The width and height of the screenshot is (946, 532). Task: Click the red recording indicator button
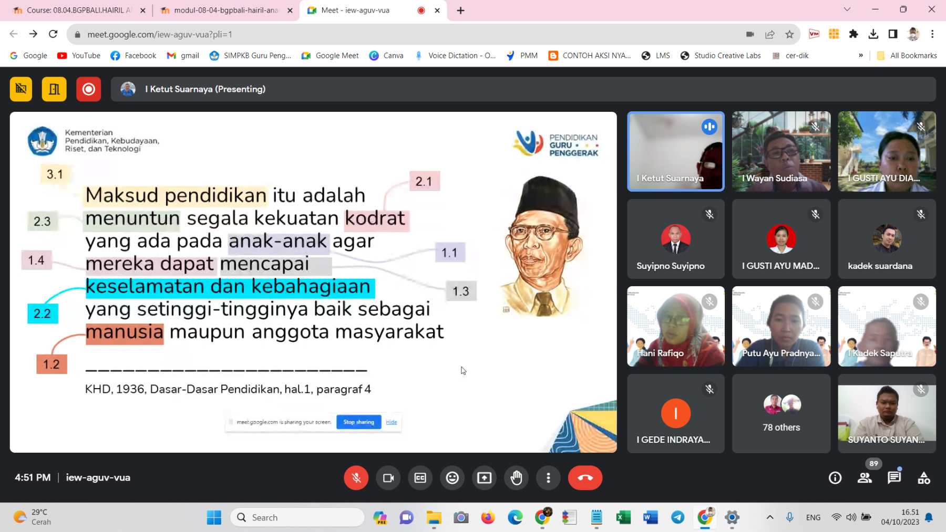point(88,89)
